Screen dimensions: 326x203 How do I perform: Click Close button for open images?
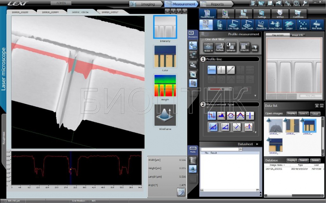click(x=315, y=114)
